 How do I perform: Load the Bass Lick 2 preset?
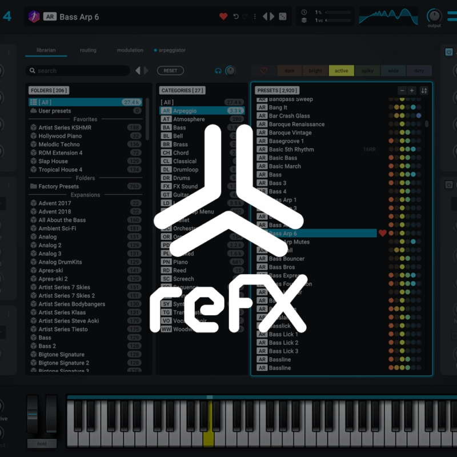click(316, 342)
